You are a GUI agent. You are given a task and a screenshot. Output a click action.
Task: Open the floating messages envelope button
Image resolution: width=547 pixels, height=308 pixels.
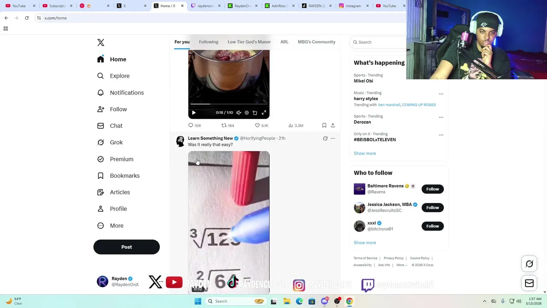529,283
